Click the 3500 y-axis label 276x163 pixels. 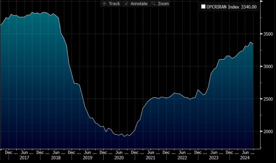268,34
